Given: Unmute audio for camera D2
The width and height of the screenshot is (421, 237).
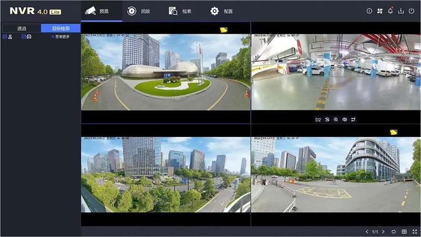Looking at the screenshot, I should (345, 120).
